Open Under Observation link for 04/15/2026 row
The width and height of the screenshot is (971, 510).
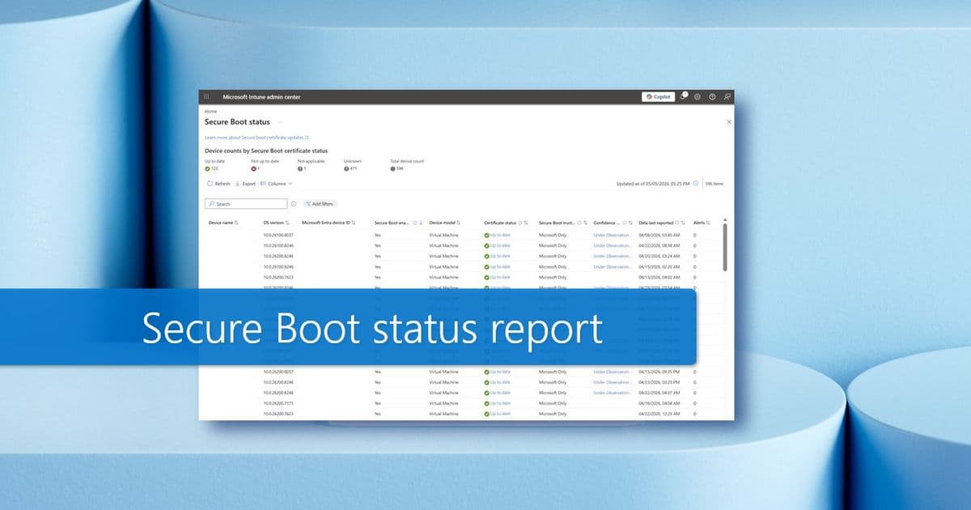(x=611, y=266)
